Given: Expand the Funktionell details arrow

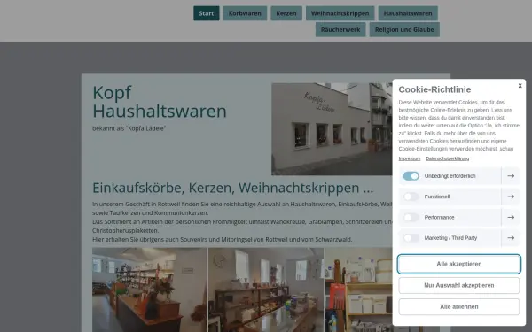Looking at the screenshot, I should coord(511,197).
